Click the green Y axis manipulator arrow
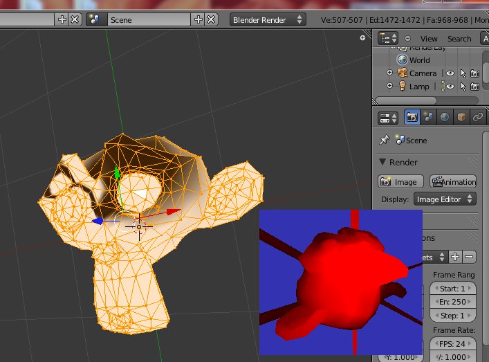 pos(117,172)
